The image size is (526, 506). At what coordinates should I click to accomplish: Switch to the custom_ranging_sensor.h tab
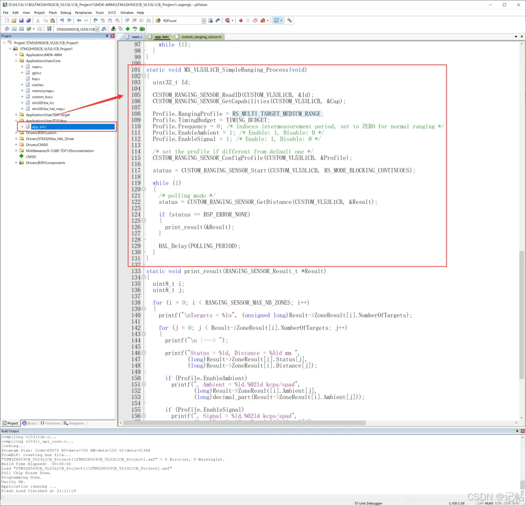click(x=198, y=37)
